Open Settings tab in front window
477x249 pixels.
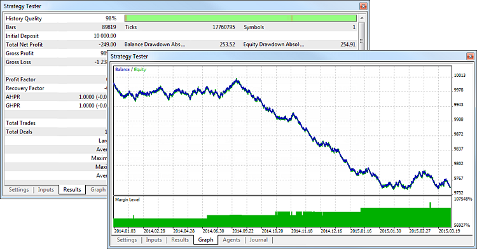point(127,240)
